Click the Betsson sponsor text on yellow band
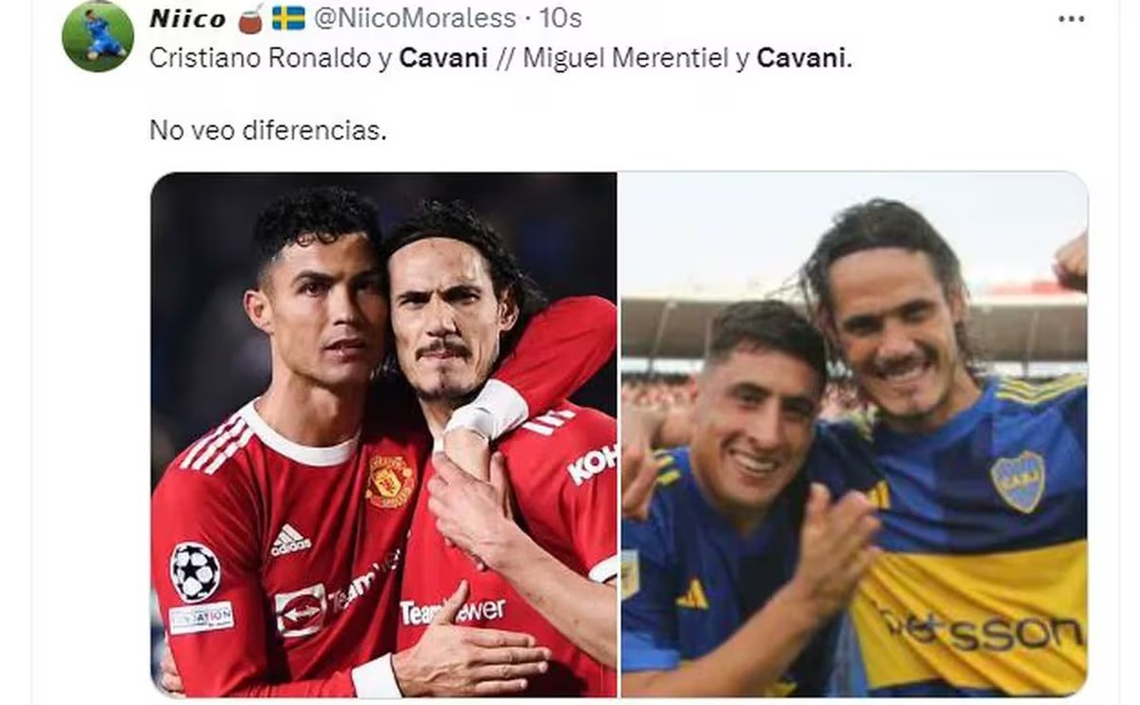Viewport: 1140px width, 705px height. [x=980, y=630]
